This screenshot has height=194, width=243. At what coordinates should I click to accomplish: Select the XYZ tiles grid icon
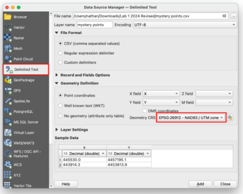[8, 175]
